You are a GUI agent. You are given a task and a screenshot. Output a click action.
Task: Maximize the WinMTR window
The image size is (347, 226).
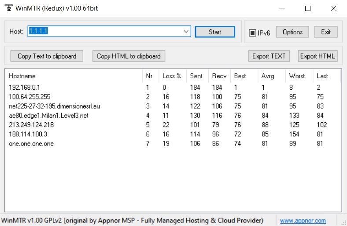[x=308, y=8]
